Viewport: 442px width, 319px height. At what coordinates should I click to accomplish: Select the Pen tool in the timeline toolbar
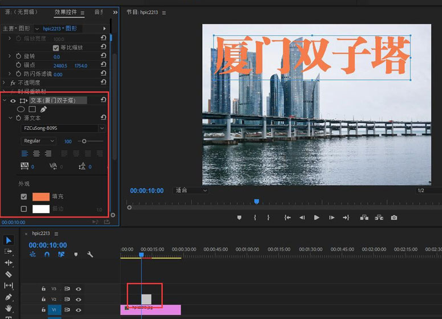tap(9, 297)
